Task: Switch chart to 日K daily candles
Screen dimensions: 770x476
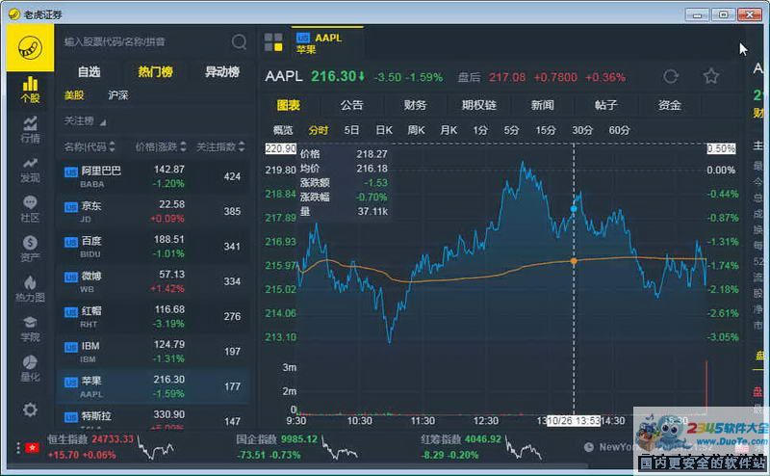Action: coord(384,130)
